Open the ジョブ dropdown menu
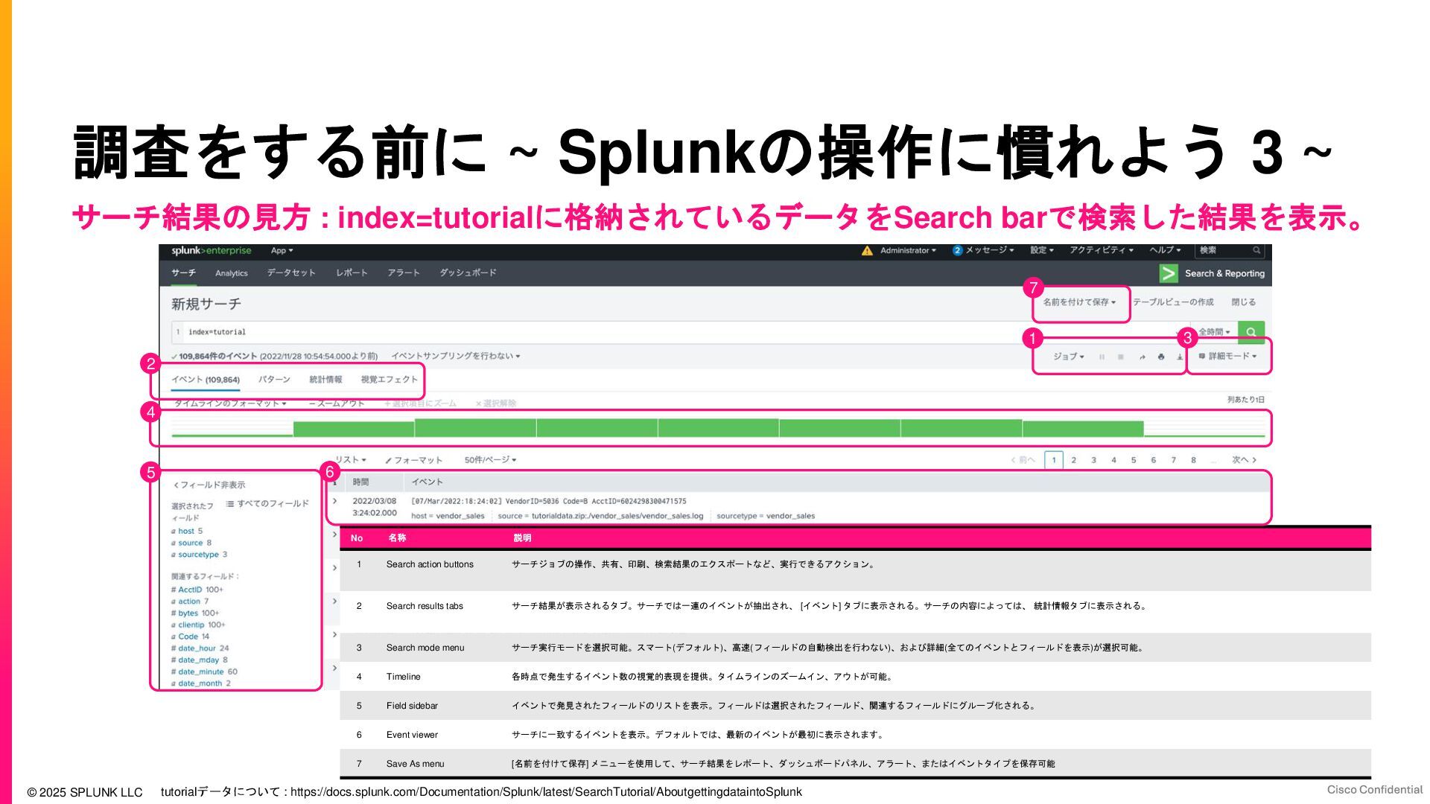 pos(1068,357)
